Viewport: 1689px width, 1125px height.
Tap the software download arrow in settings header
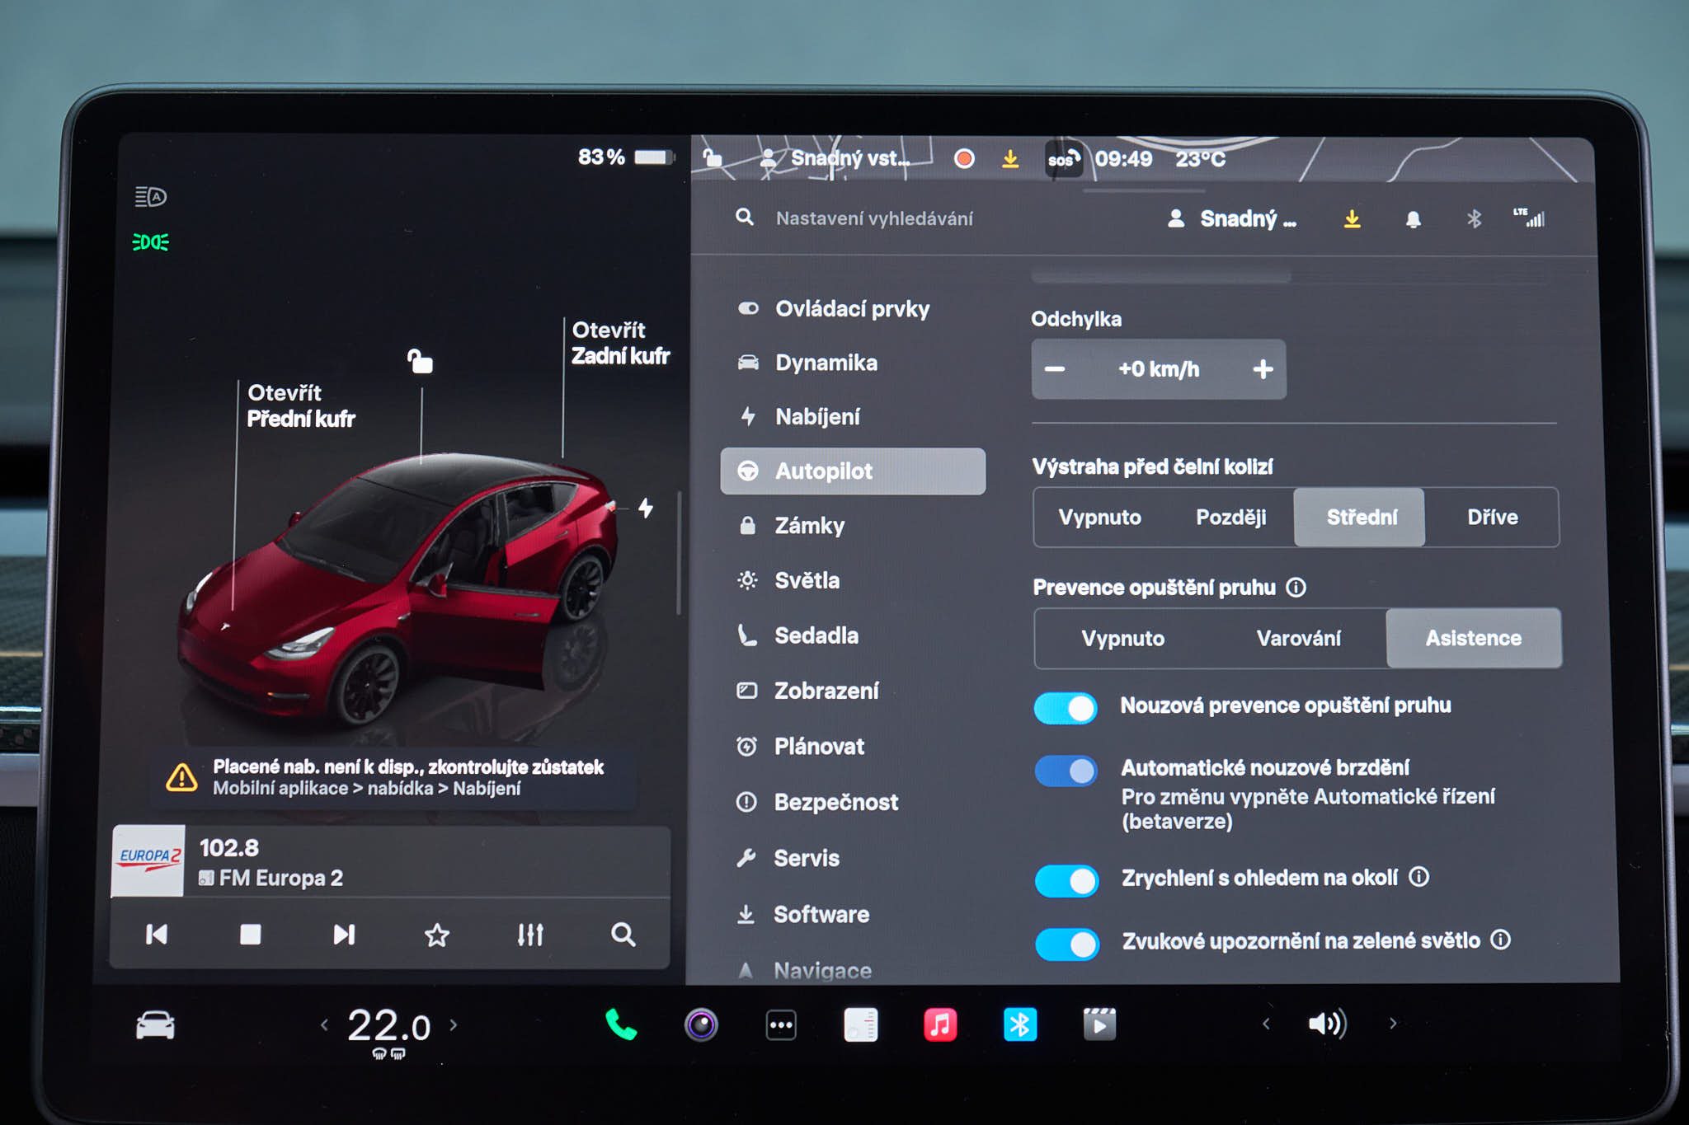pos(1352,218)
